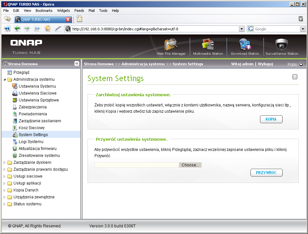Viewport: 308px width, 234px height.
Task: Click the fast forward button
Action: pyautogui.click(x=37, y=29)
